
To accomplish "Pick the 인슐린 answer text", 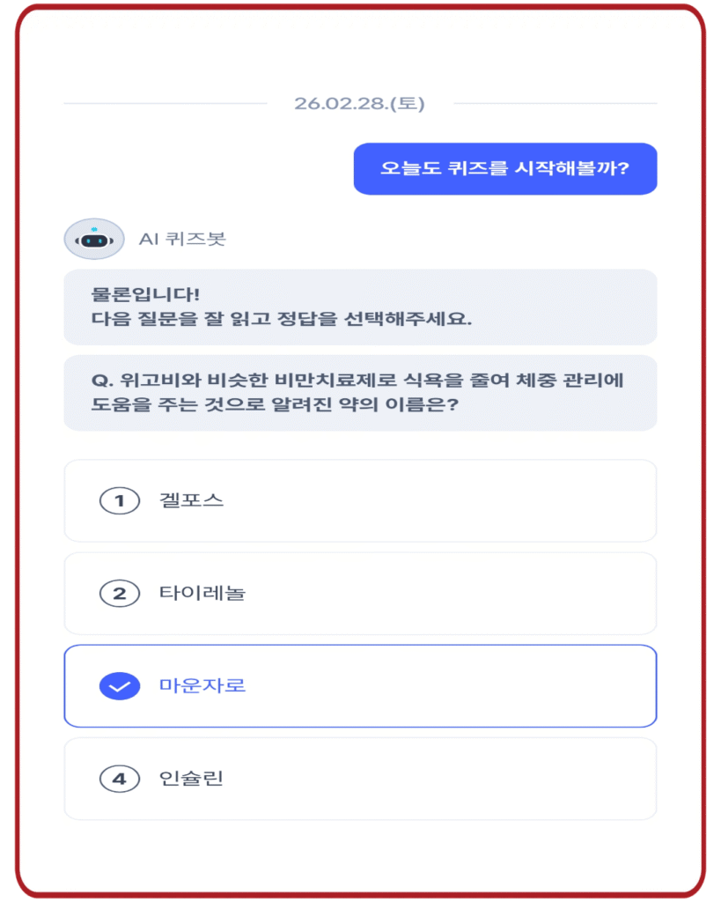I will [x=191, y=780].
